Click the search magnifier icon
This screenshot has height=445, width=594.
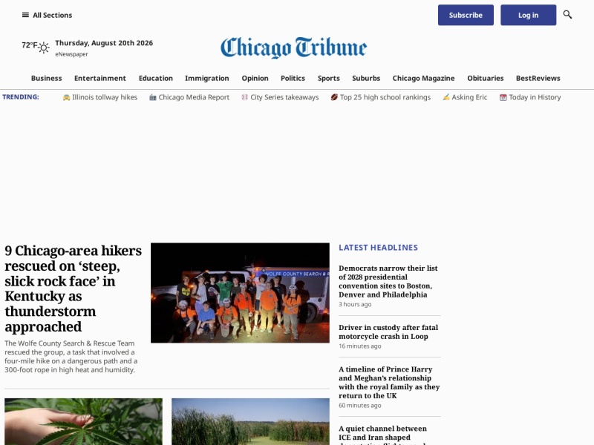(x=567, y=15)
